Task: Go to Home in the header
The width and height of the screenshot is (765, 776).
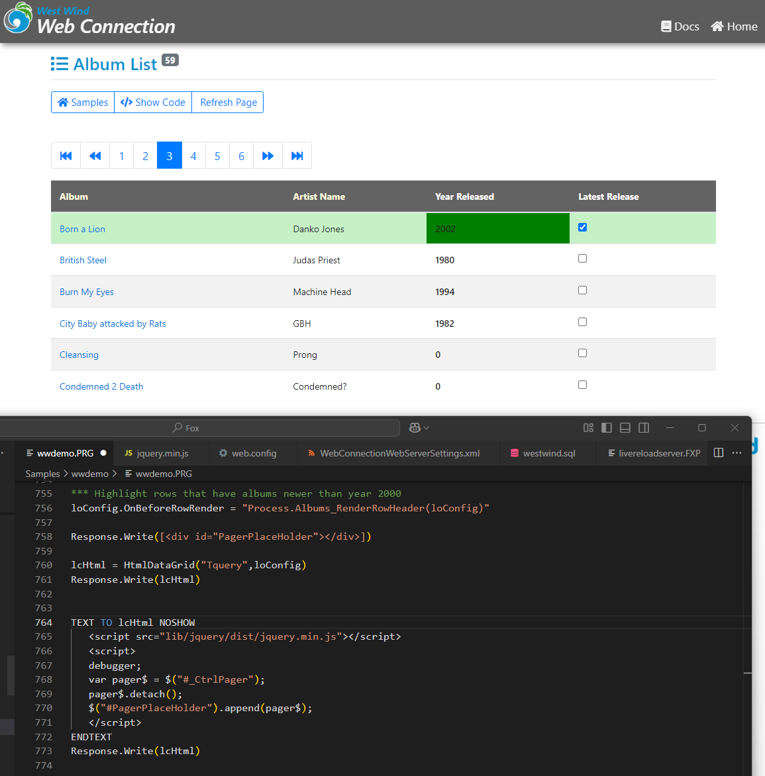Action: (734, 26)
